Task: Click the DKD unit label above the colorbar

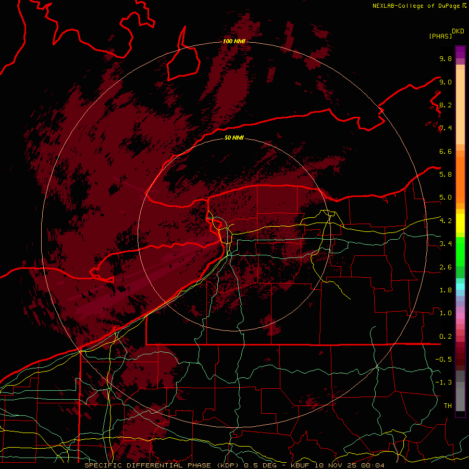Action: click(x=458, y=31)
